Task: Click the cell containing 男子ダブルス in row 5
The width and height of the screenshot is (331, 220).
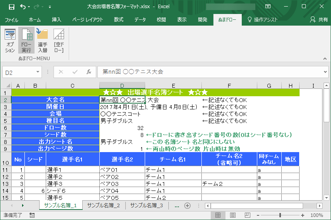Action: coord(122,121)
